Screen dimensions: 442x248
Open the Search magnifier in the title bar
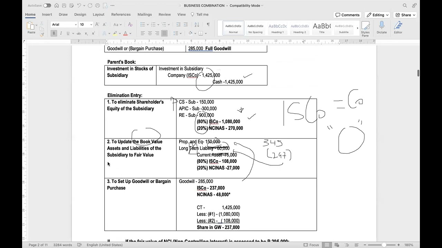405,6
